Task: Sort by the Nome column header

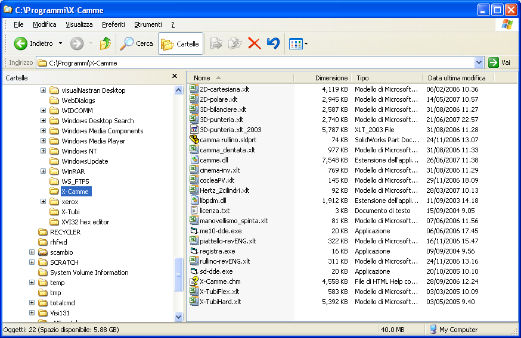Action: coord(241,78)
